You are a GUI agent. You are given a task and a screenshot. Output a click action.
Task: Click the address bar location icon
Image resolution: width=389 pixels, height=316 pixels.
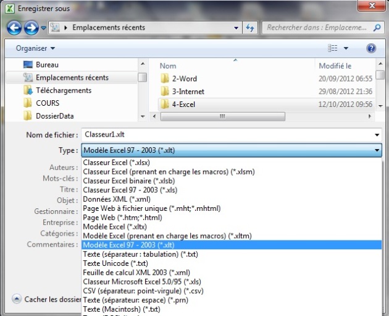55,28
